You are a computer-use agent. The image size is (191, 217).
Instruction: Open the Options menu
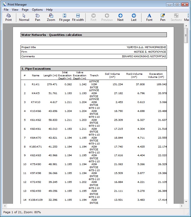click(37, 10)
